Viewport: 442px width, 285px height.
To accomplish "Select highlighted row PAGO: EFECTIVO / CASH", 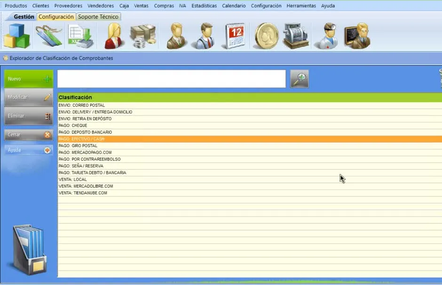I will pos(250,139).
